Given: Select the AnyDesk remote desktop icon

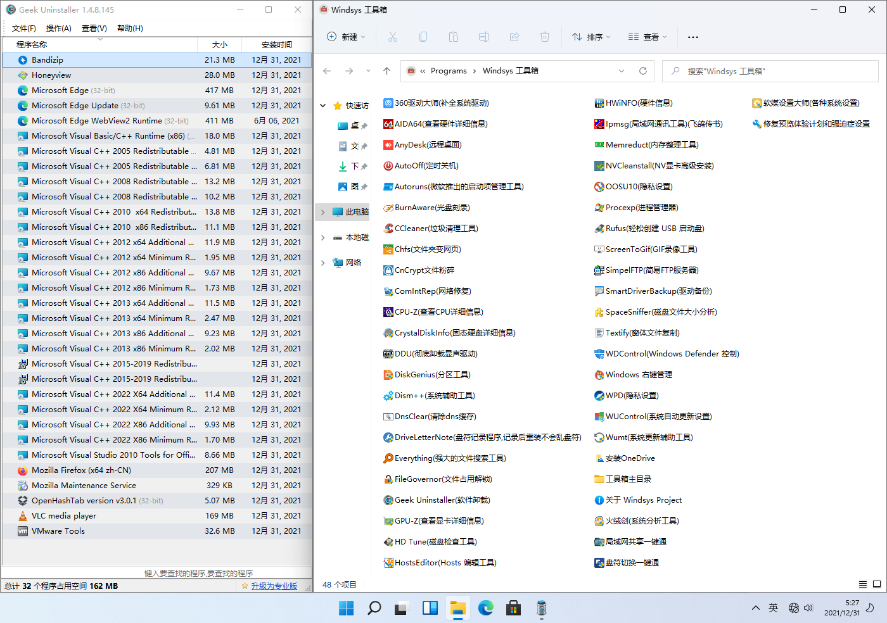Looking at the screenshot, I should click(388, 145).
